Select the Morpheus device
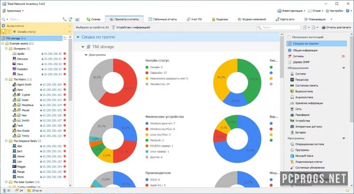This screenshot has height=194, width=354. pos(27,105)
